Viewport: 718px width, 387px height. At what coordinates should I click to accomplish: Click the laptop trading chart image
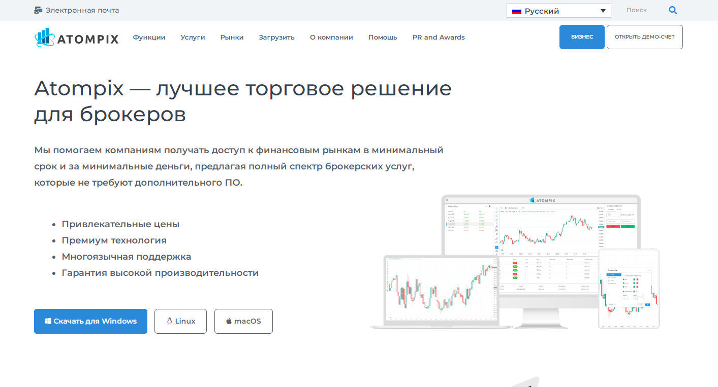tap(442, 292)
